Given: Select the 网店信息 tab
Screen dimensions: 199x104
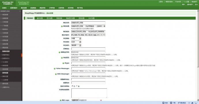Looking at the screenshot, I should point(30,18).
